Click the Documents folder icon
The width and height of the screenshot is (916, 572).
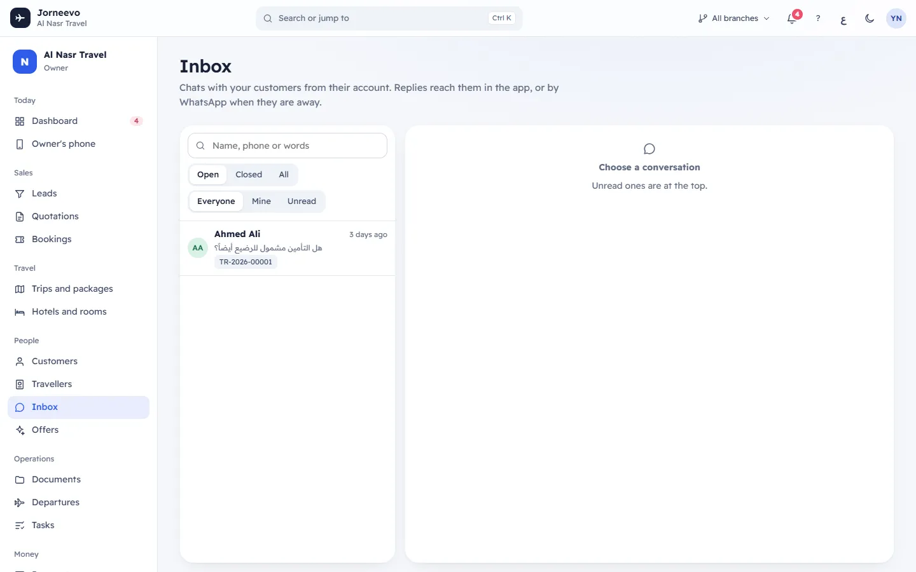pos(20,480)
